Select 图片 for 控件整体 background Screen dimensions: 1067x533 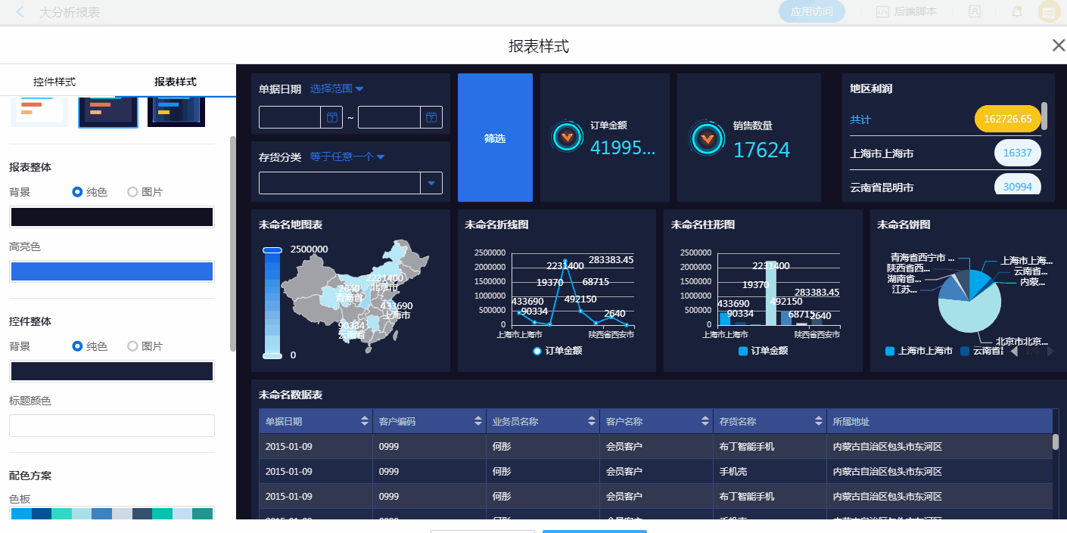click(x=132, y=346)
